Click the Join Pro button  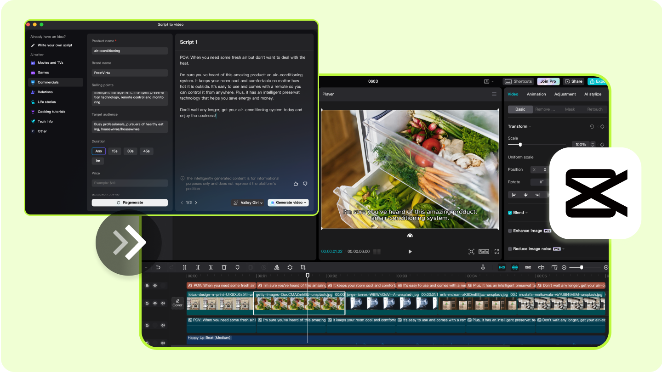(548, 81)
